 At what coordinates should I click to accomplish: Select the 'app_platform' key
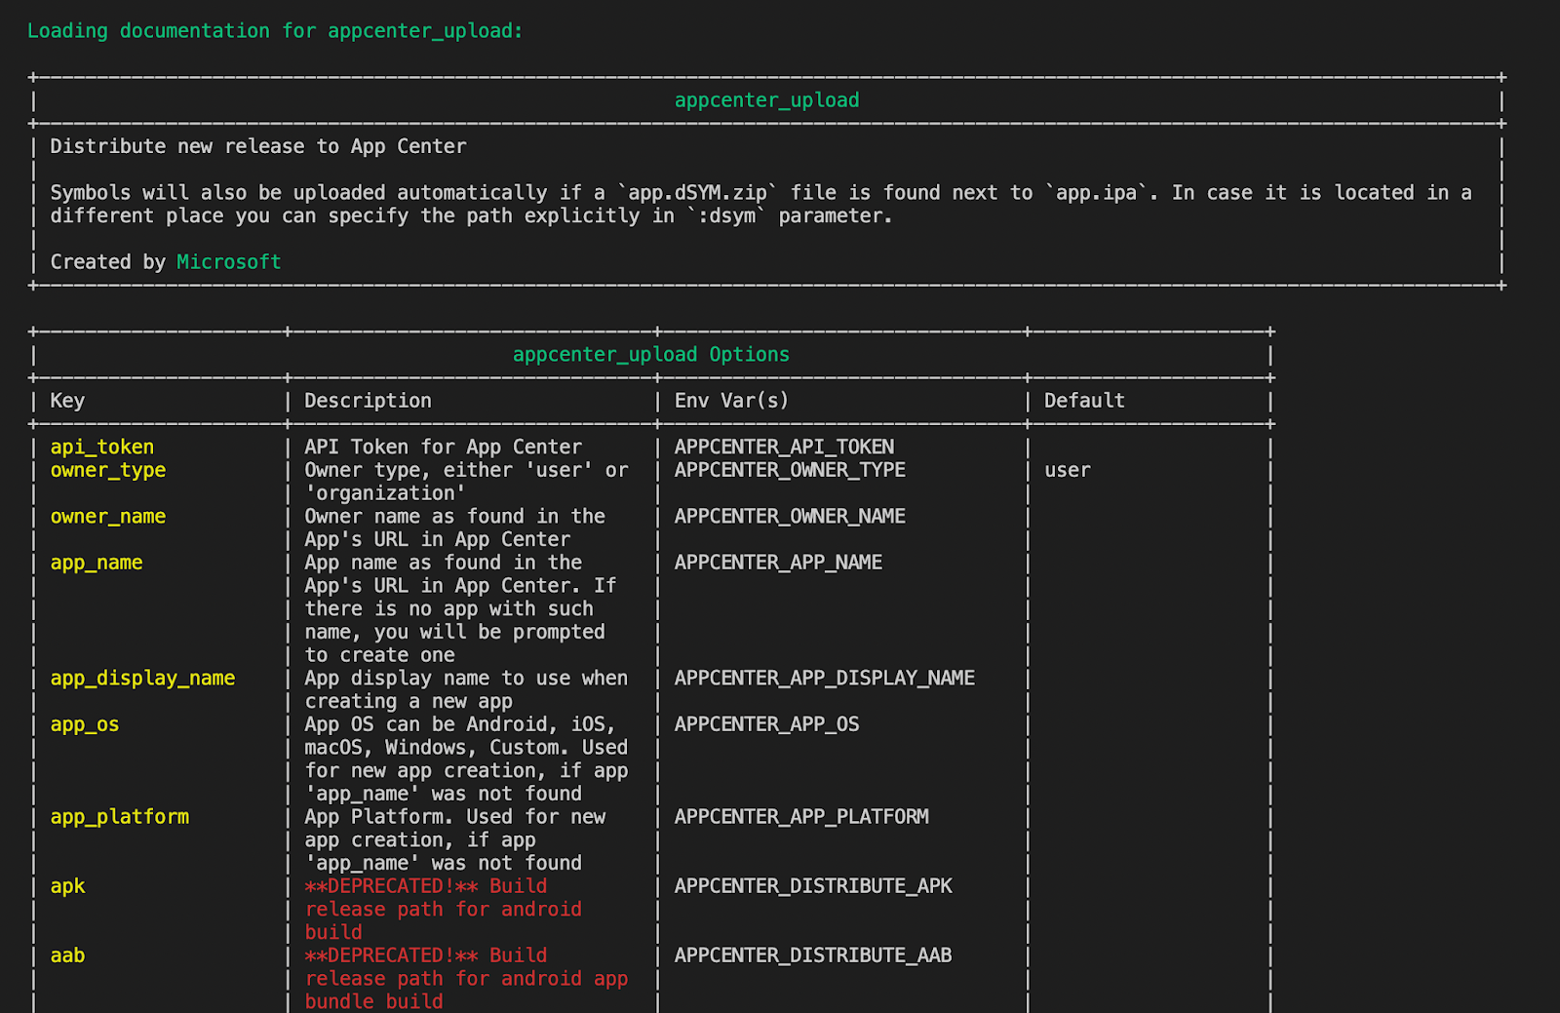120,817
